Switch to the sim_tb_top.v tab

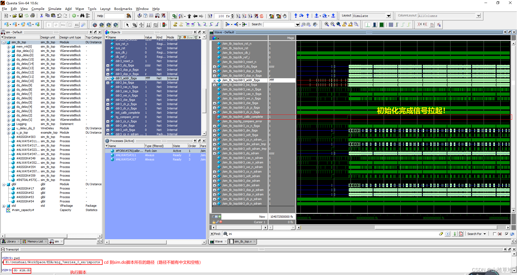click(243, 241)
